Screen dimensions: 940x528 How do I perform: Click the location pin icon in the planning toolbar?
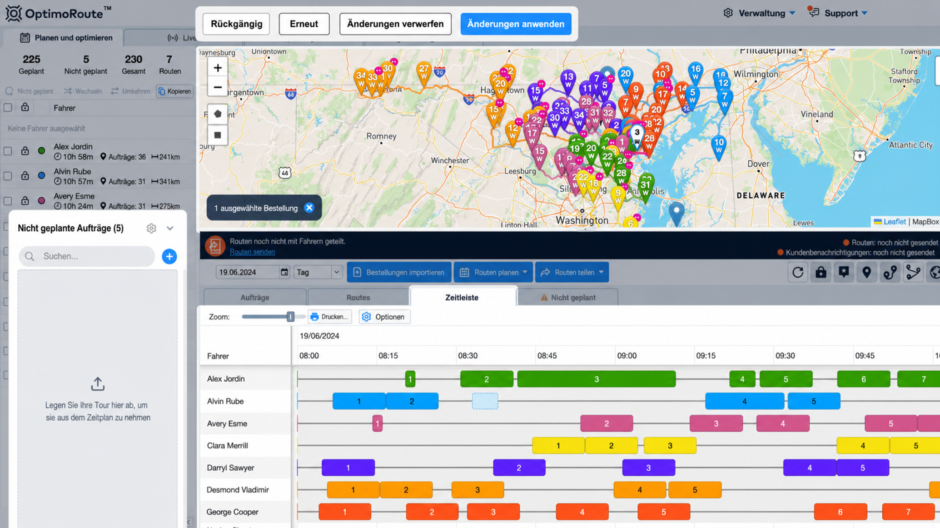click(x=866, y=272)
